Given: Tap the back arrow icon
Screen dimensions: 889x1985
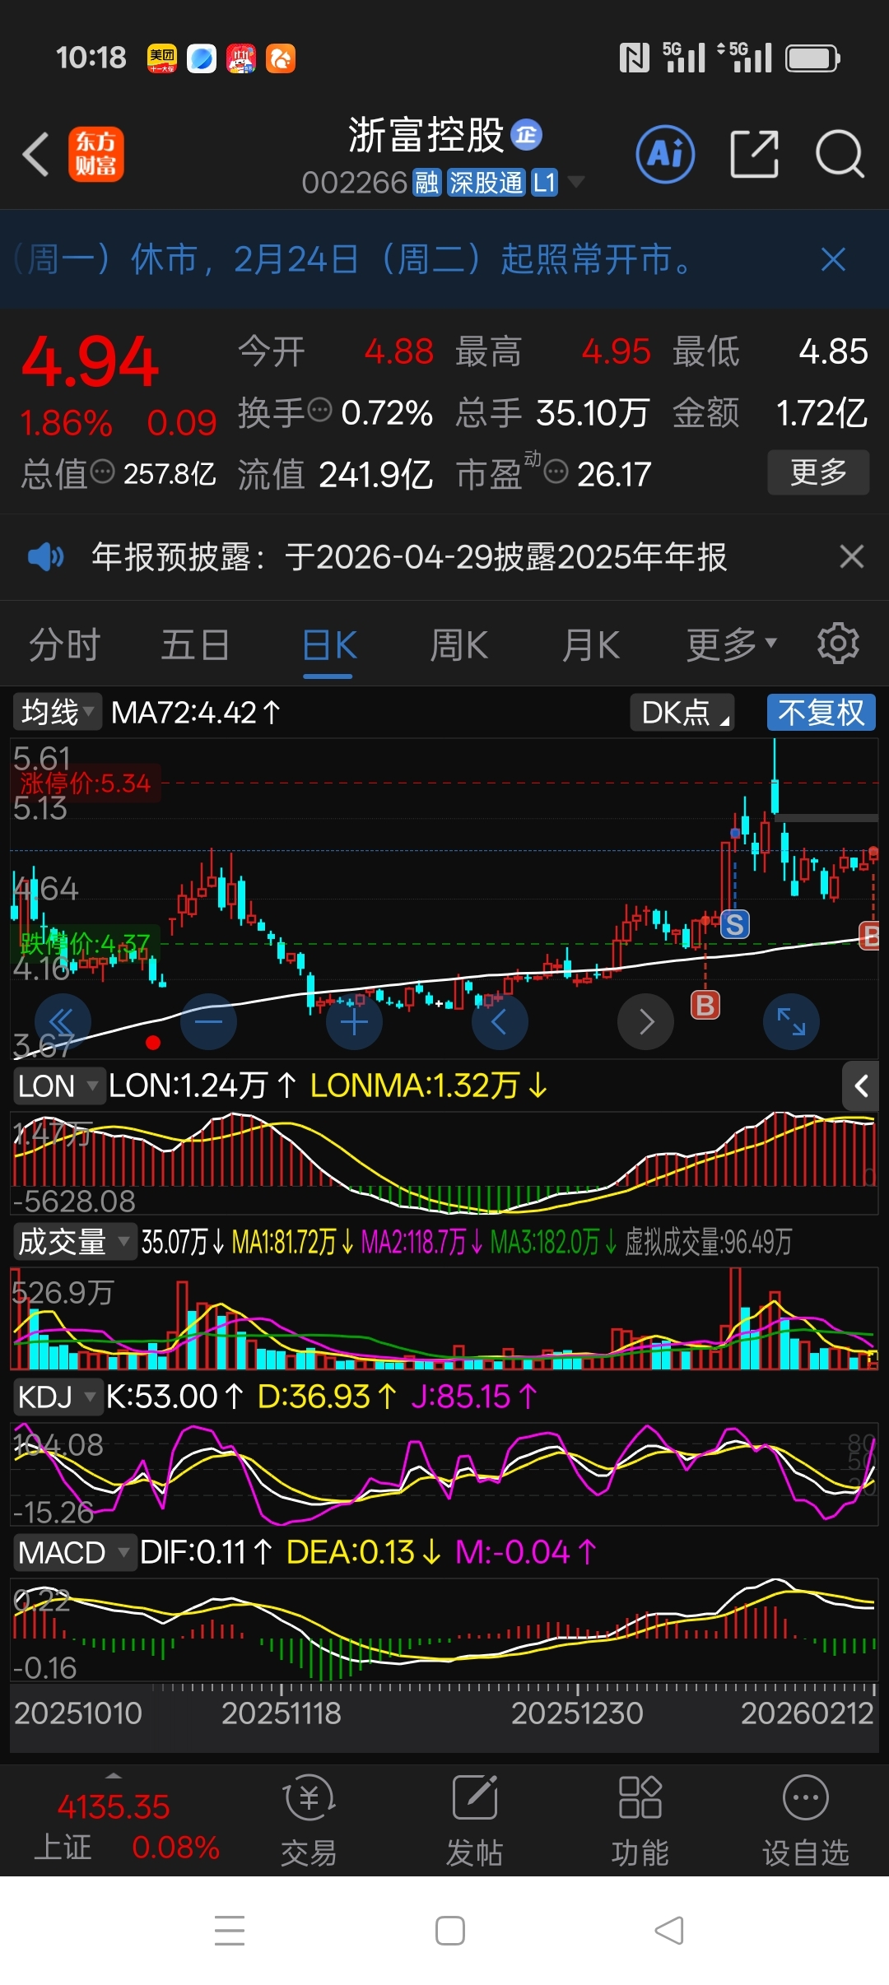Looking at the screenshot, I should pyautogui.click(x=36, y=154).
